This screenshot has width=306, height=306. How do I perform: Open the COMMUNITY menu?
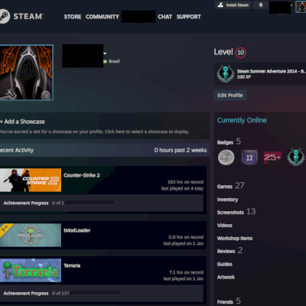click(103, 17)
